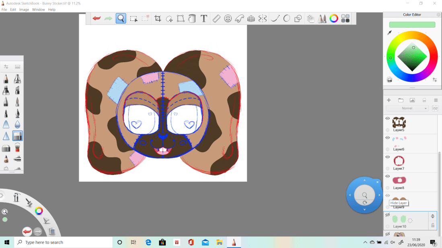
Task: Select the Text tool
Action: 204,18
